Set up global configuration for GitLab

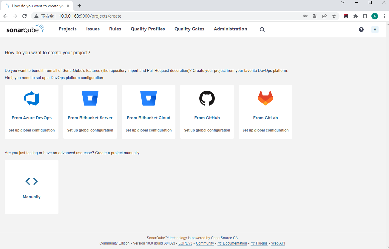265,130
